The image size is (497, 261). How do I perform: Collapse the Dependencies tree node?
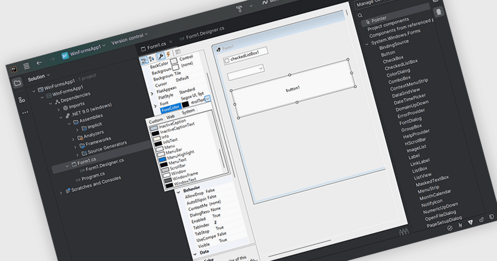pyautogui.click(x=51, y=103)
